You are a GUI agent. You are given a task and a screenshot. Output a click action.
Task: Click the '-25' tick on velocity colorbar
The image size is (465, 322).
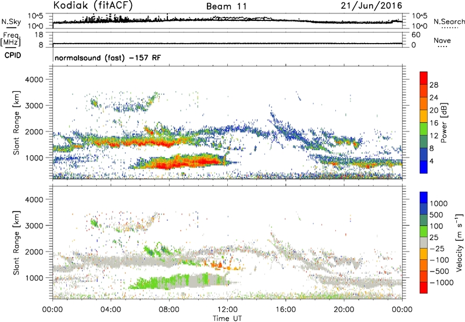(438, 249)
